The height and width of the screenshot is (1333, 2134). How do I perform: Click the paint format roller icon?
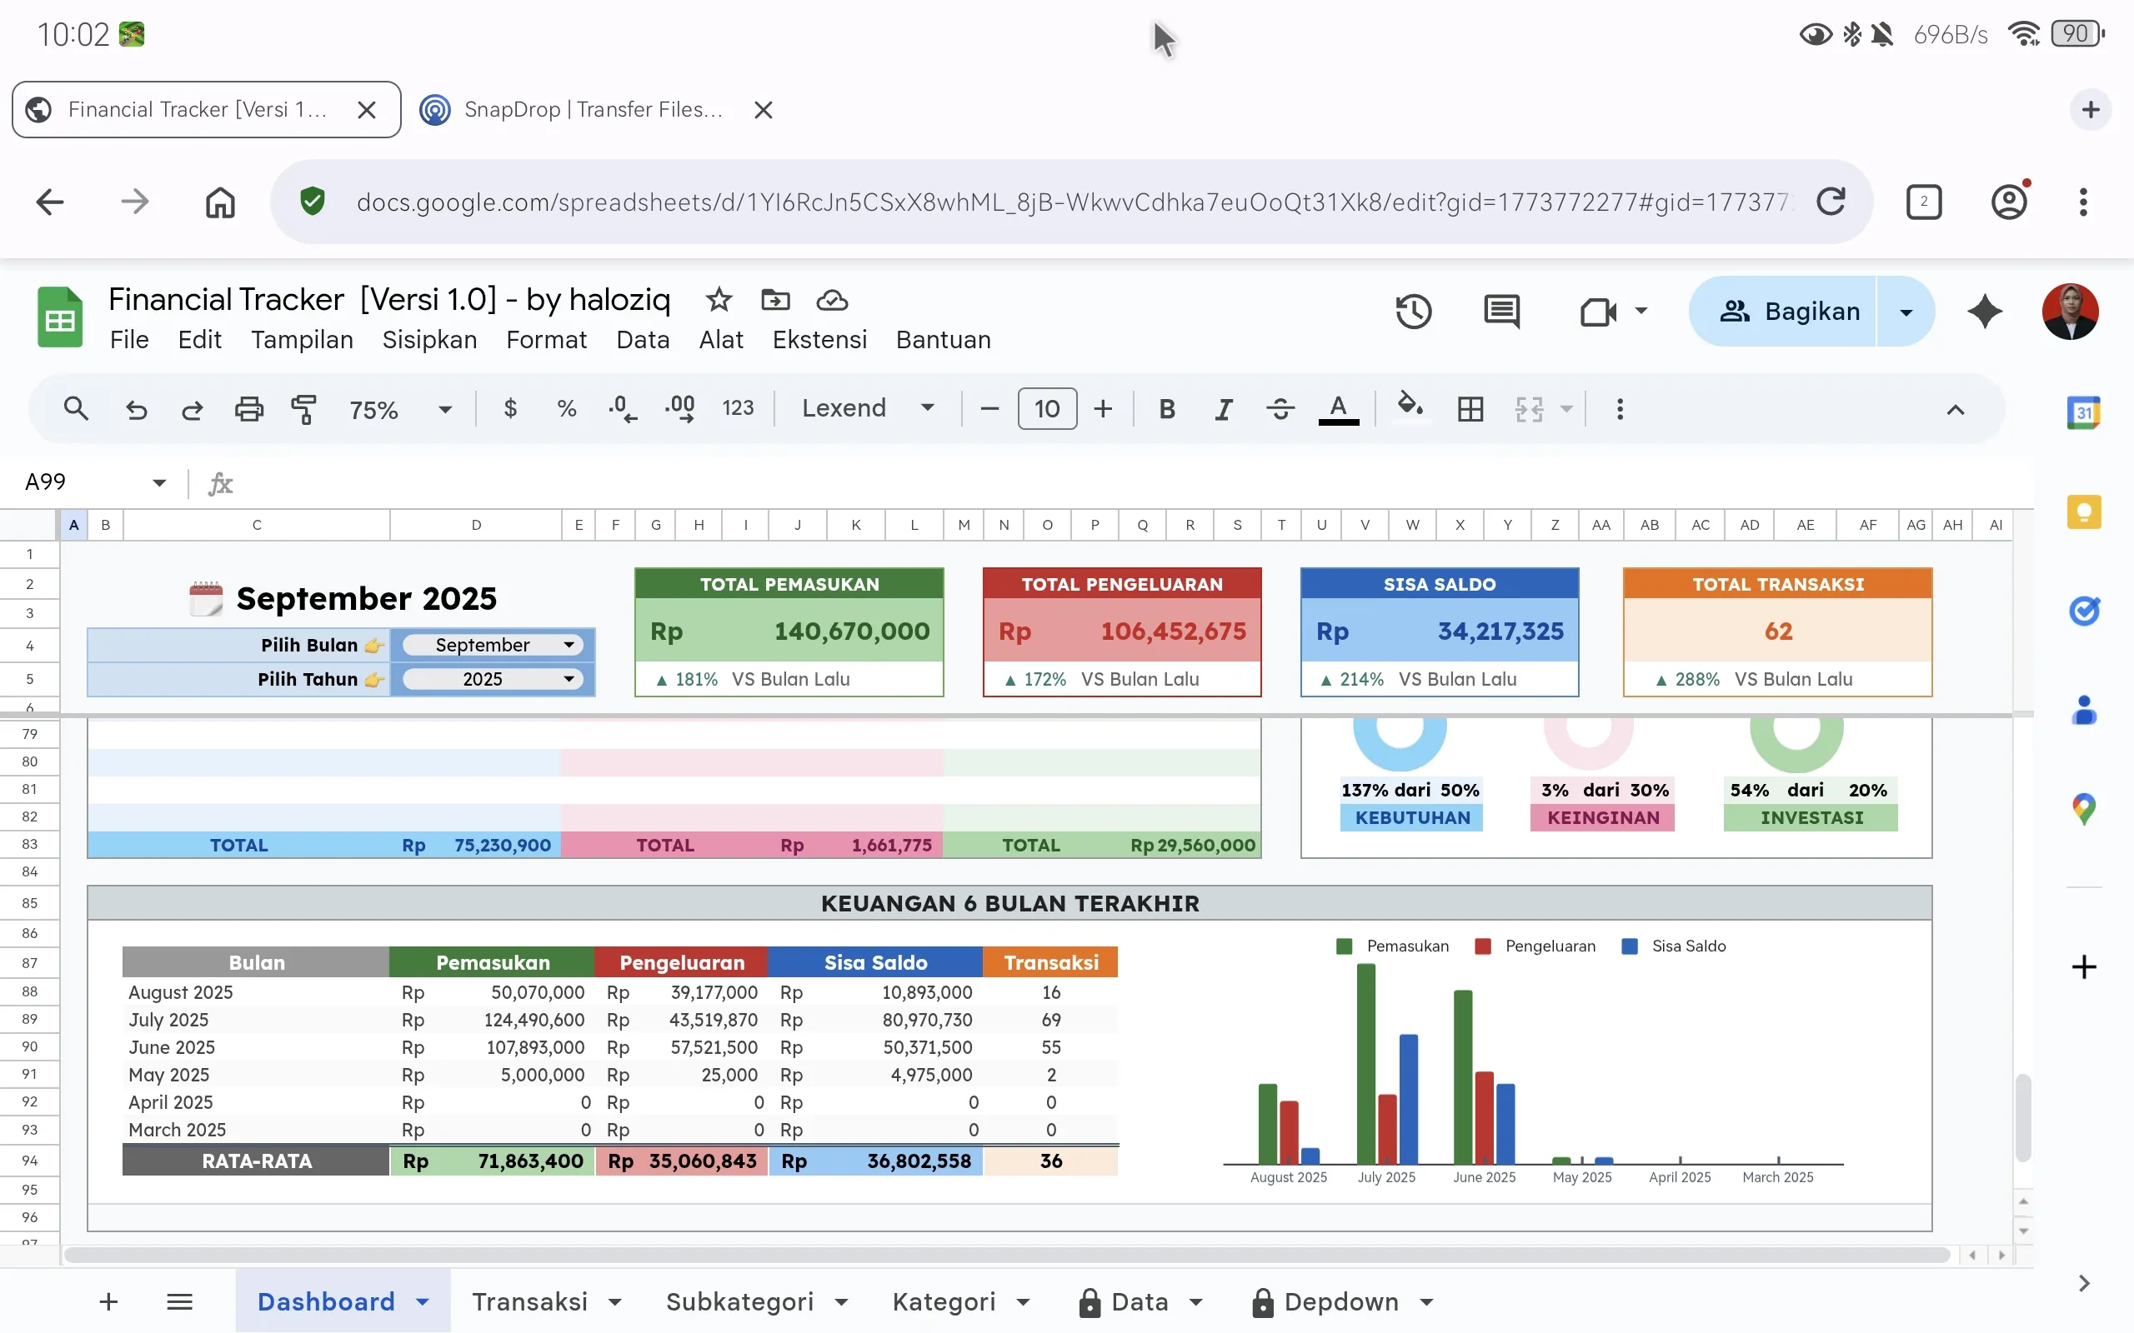click(303, 409)
